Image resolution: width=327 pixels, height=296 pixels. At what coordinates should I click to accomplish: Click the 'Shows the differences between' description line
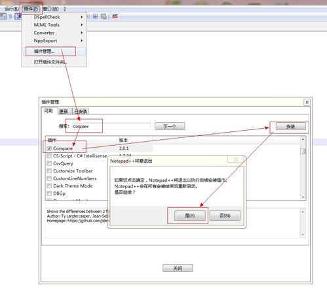click(x=77, y=211)
